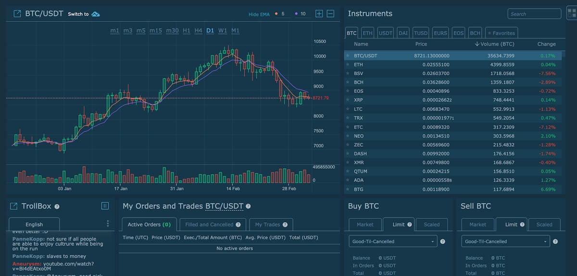Click the Instruments Search field
This screenshot has height=276, width=577.
click(x=534, y=14)
